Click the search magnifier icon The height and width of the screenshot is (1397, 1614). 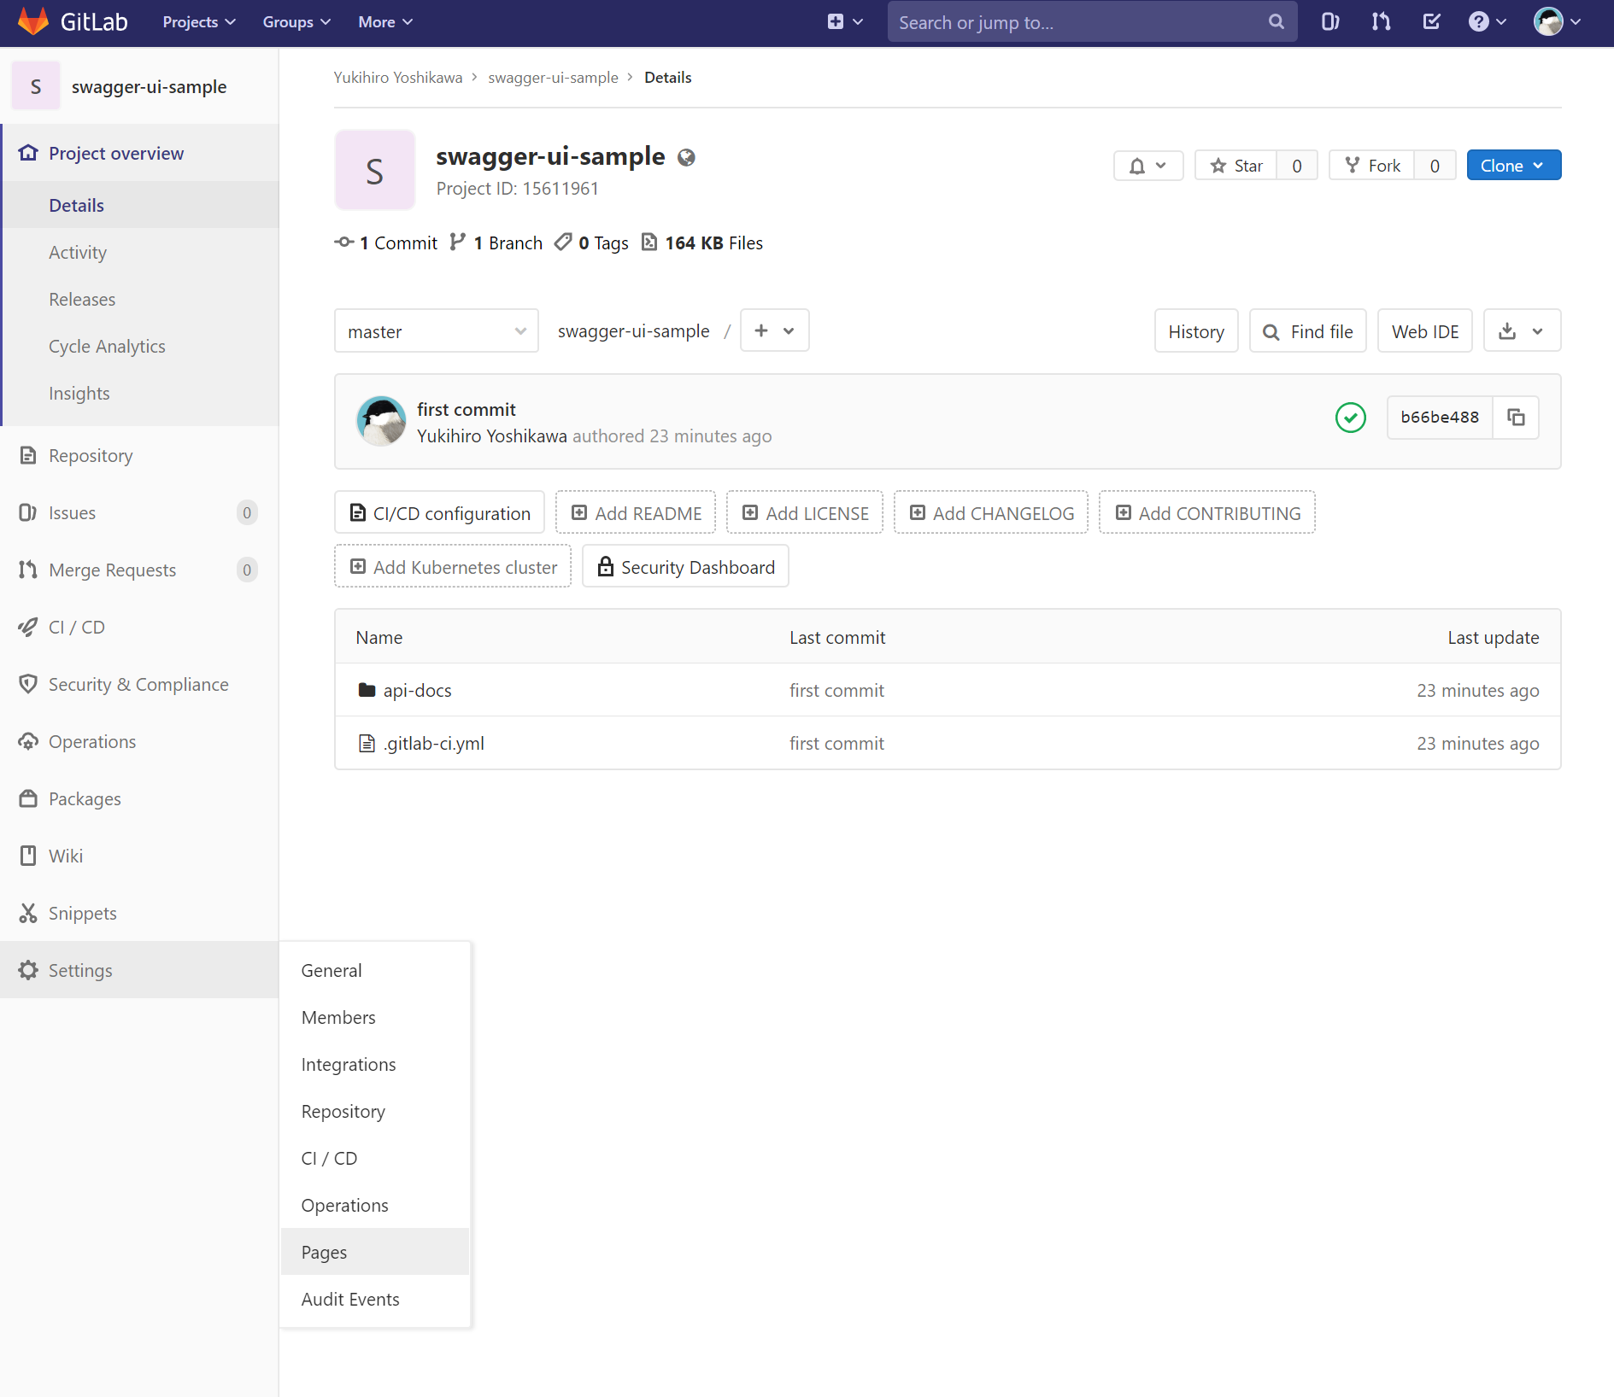1277,22
